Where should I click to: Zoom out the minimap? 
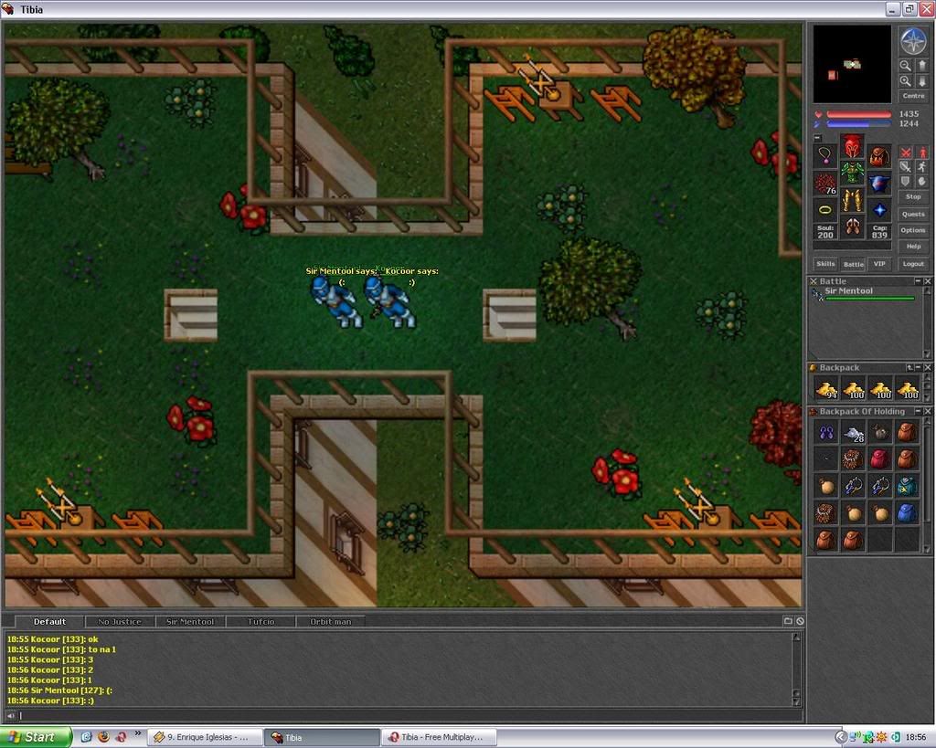click(x=906, y=66)
